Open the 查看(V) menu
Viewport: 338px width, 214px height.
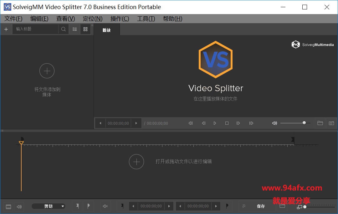65,19
